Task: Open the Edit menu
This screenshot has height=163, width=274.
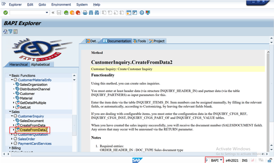Action: [x=30, y=5]
